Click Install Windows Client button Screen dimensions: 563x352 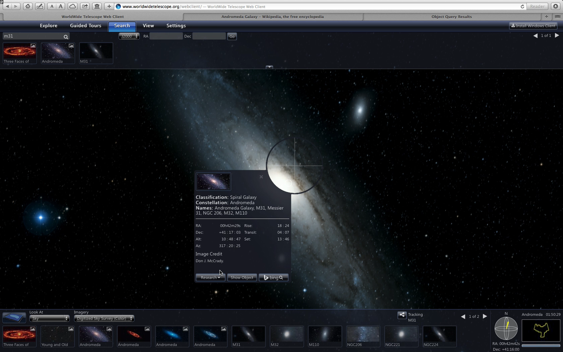(x=533, y=26)
